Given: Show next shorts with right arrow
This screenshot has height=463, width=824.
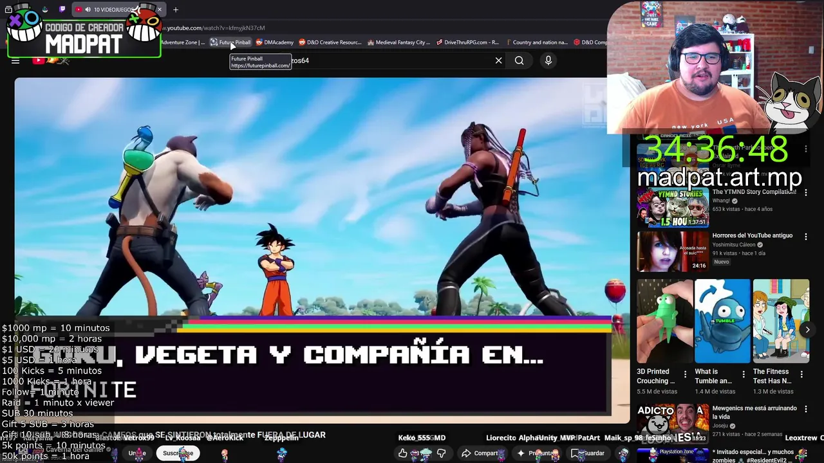Looking at the screenshot, I should coord(807,330).
